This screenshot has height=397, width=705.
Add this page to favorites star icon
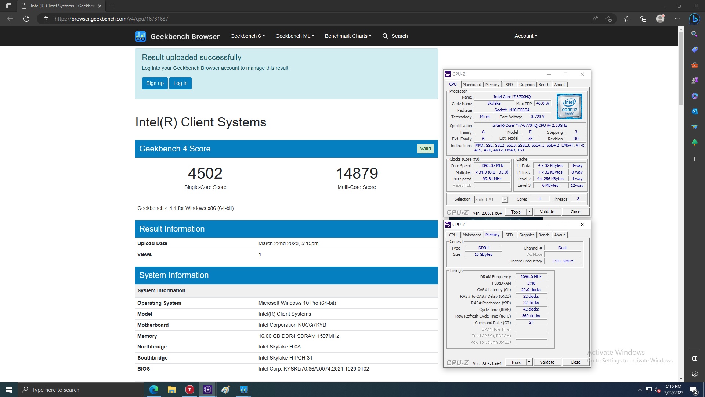tap(609, 19)
